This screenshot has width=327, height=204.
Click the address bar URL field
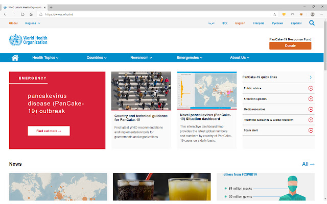[x=156, y=14]
